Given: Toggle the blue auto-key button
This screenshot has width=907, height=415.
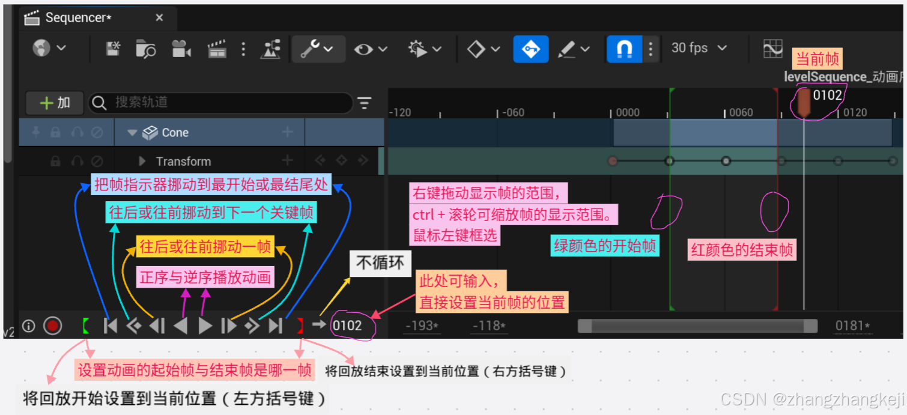Looking at the screenshot, I should click(x=530, y=49).
